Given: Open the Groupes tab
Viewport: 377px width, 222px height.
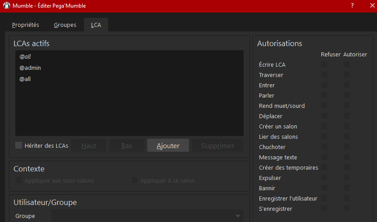Looking at the screenshot, I should (65, 25).
